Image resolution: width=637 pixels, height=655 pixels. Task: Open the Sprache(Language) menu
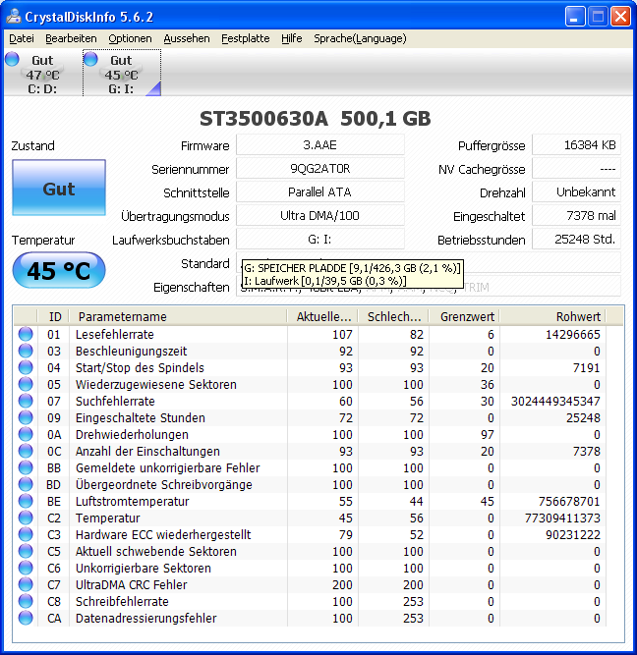click(x=360, y=38)
